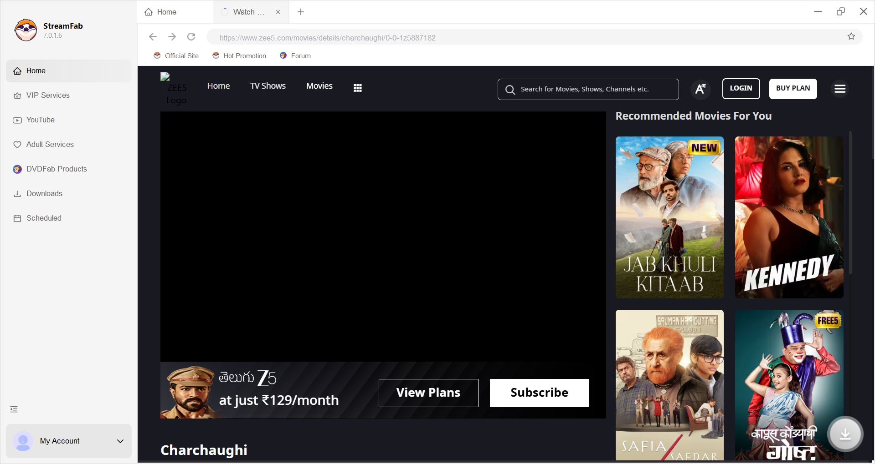
Task: Open the ZEE5 hamburger menu
Action: [x=839, y=89]
